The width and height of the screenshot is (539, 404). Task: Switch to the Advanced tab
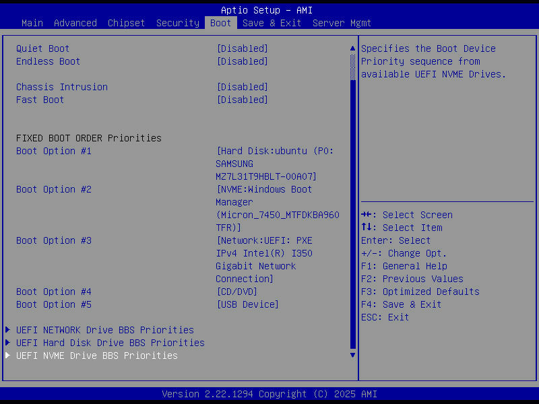[75, 22]
